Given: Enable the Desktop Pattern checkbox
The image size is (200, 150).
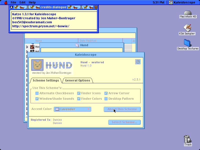Looking at the screenshot, I should click(x=106, y=99).
